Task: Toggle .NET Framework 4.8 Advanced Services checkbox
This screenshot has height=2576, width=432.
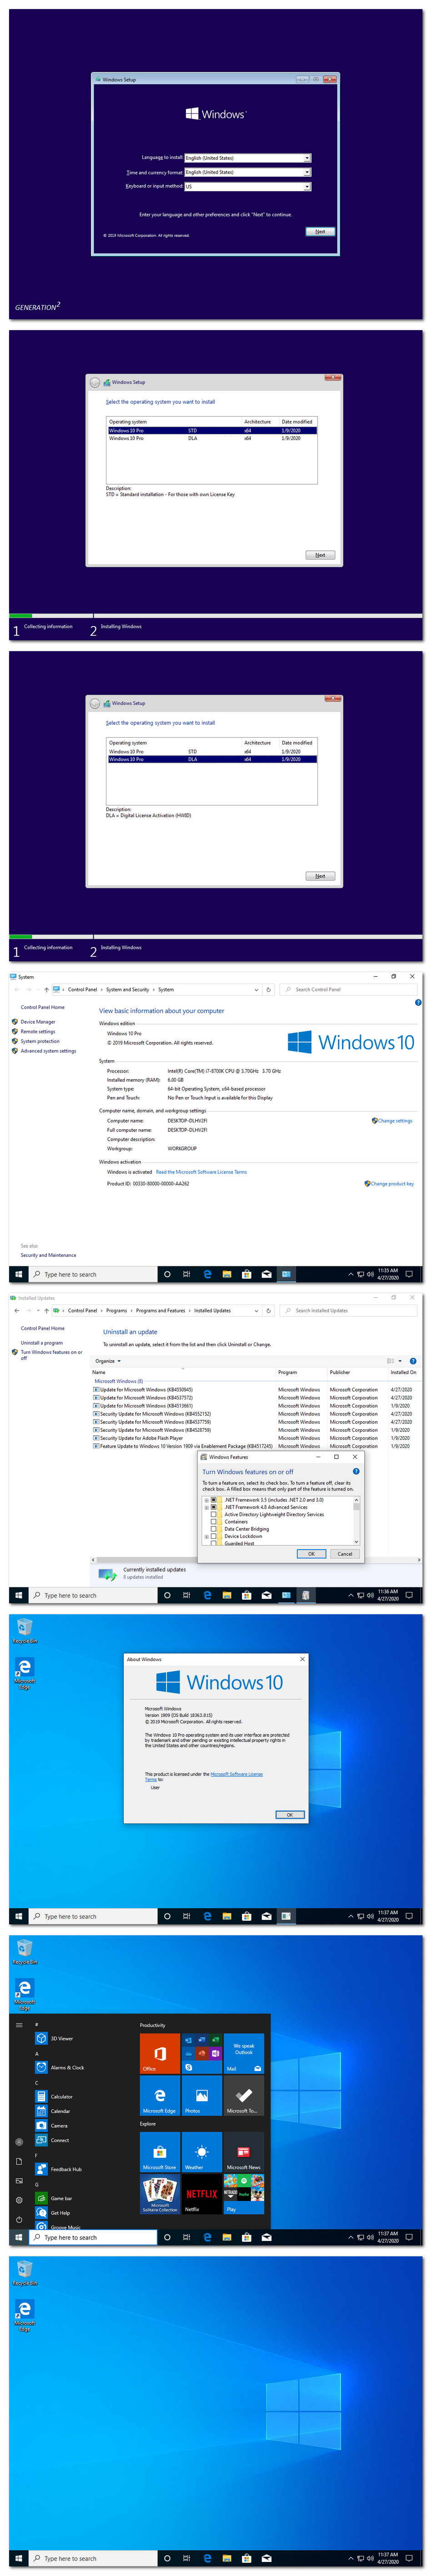Action: pos(214,1507)
